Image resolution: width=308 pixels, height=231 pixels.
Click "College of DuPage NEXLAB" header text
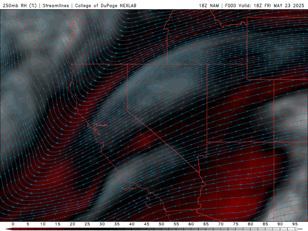coord(105,5)
